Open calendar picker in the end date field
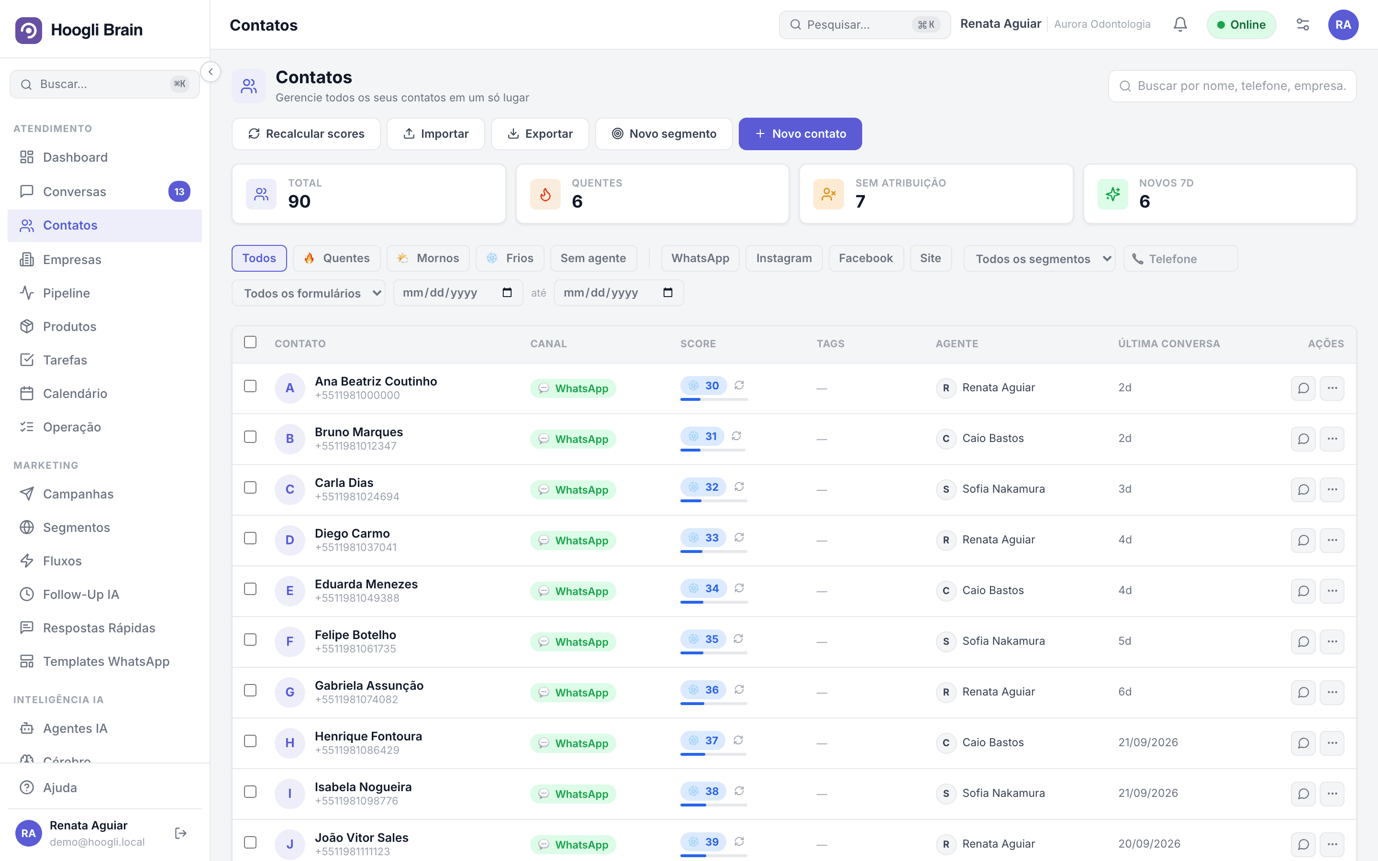Screen dimensions: 1378x861 point(668,293)
